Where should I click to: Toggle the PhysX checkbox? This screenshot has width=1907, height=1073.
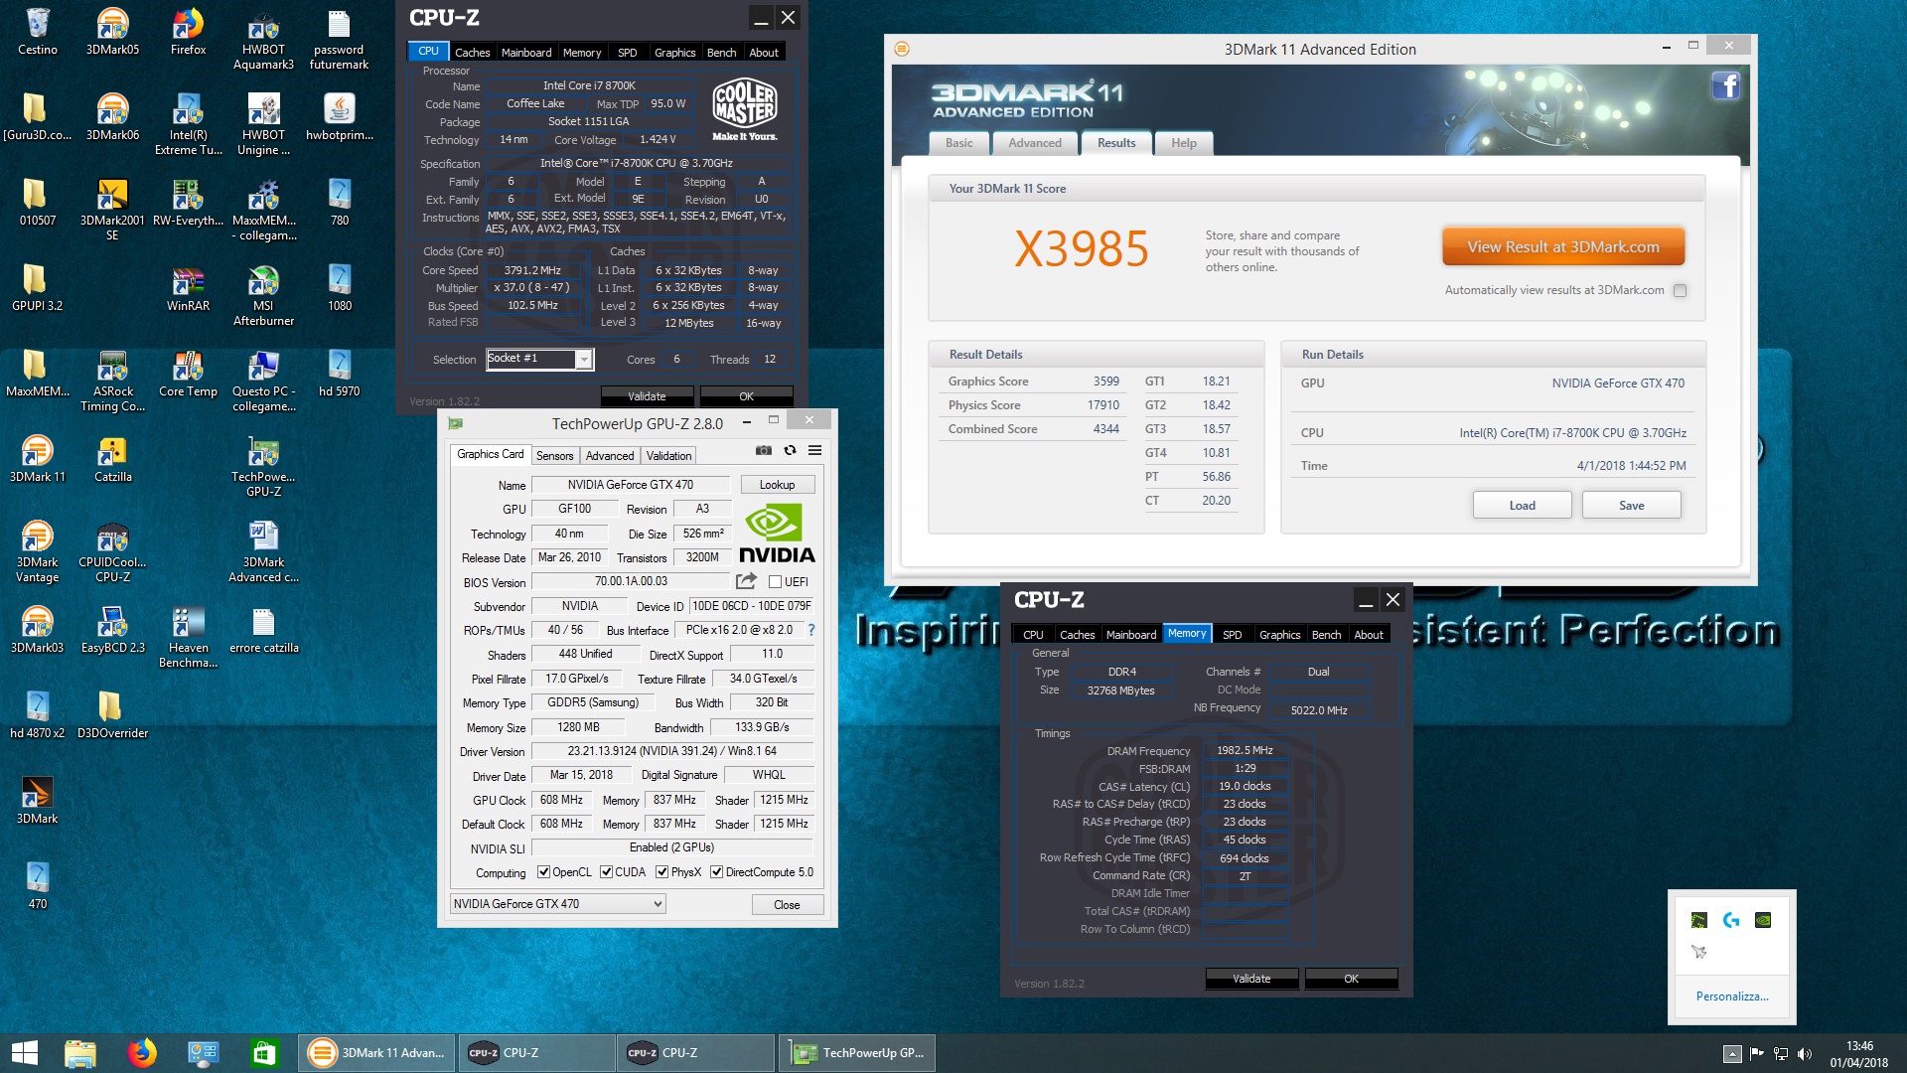661,872
